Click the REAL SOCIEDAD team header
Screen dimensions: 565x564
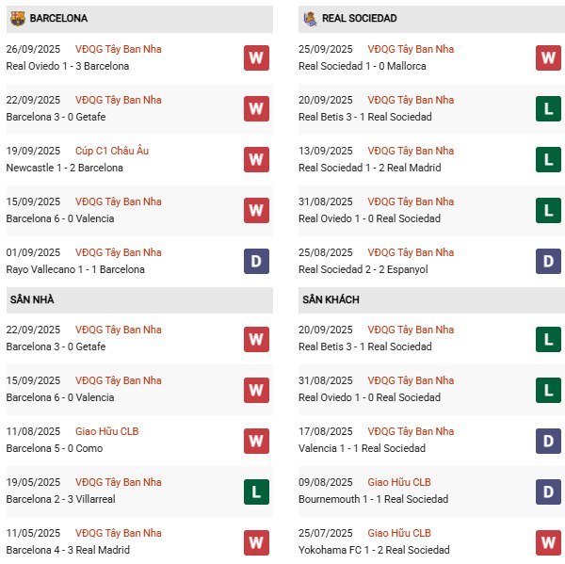(x=358, y=18)
